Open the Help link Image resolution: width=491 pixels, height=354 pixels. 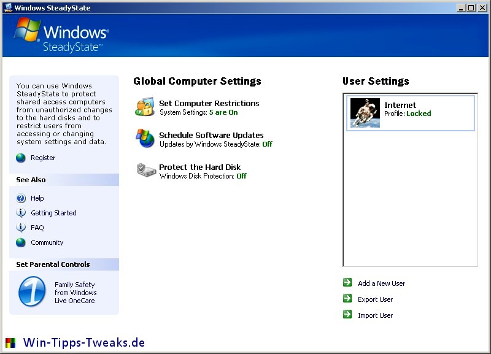[x=37, y=198]
